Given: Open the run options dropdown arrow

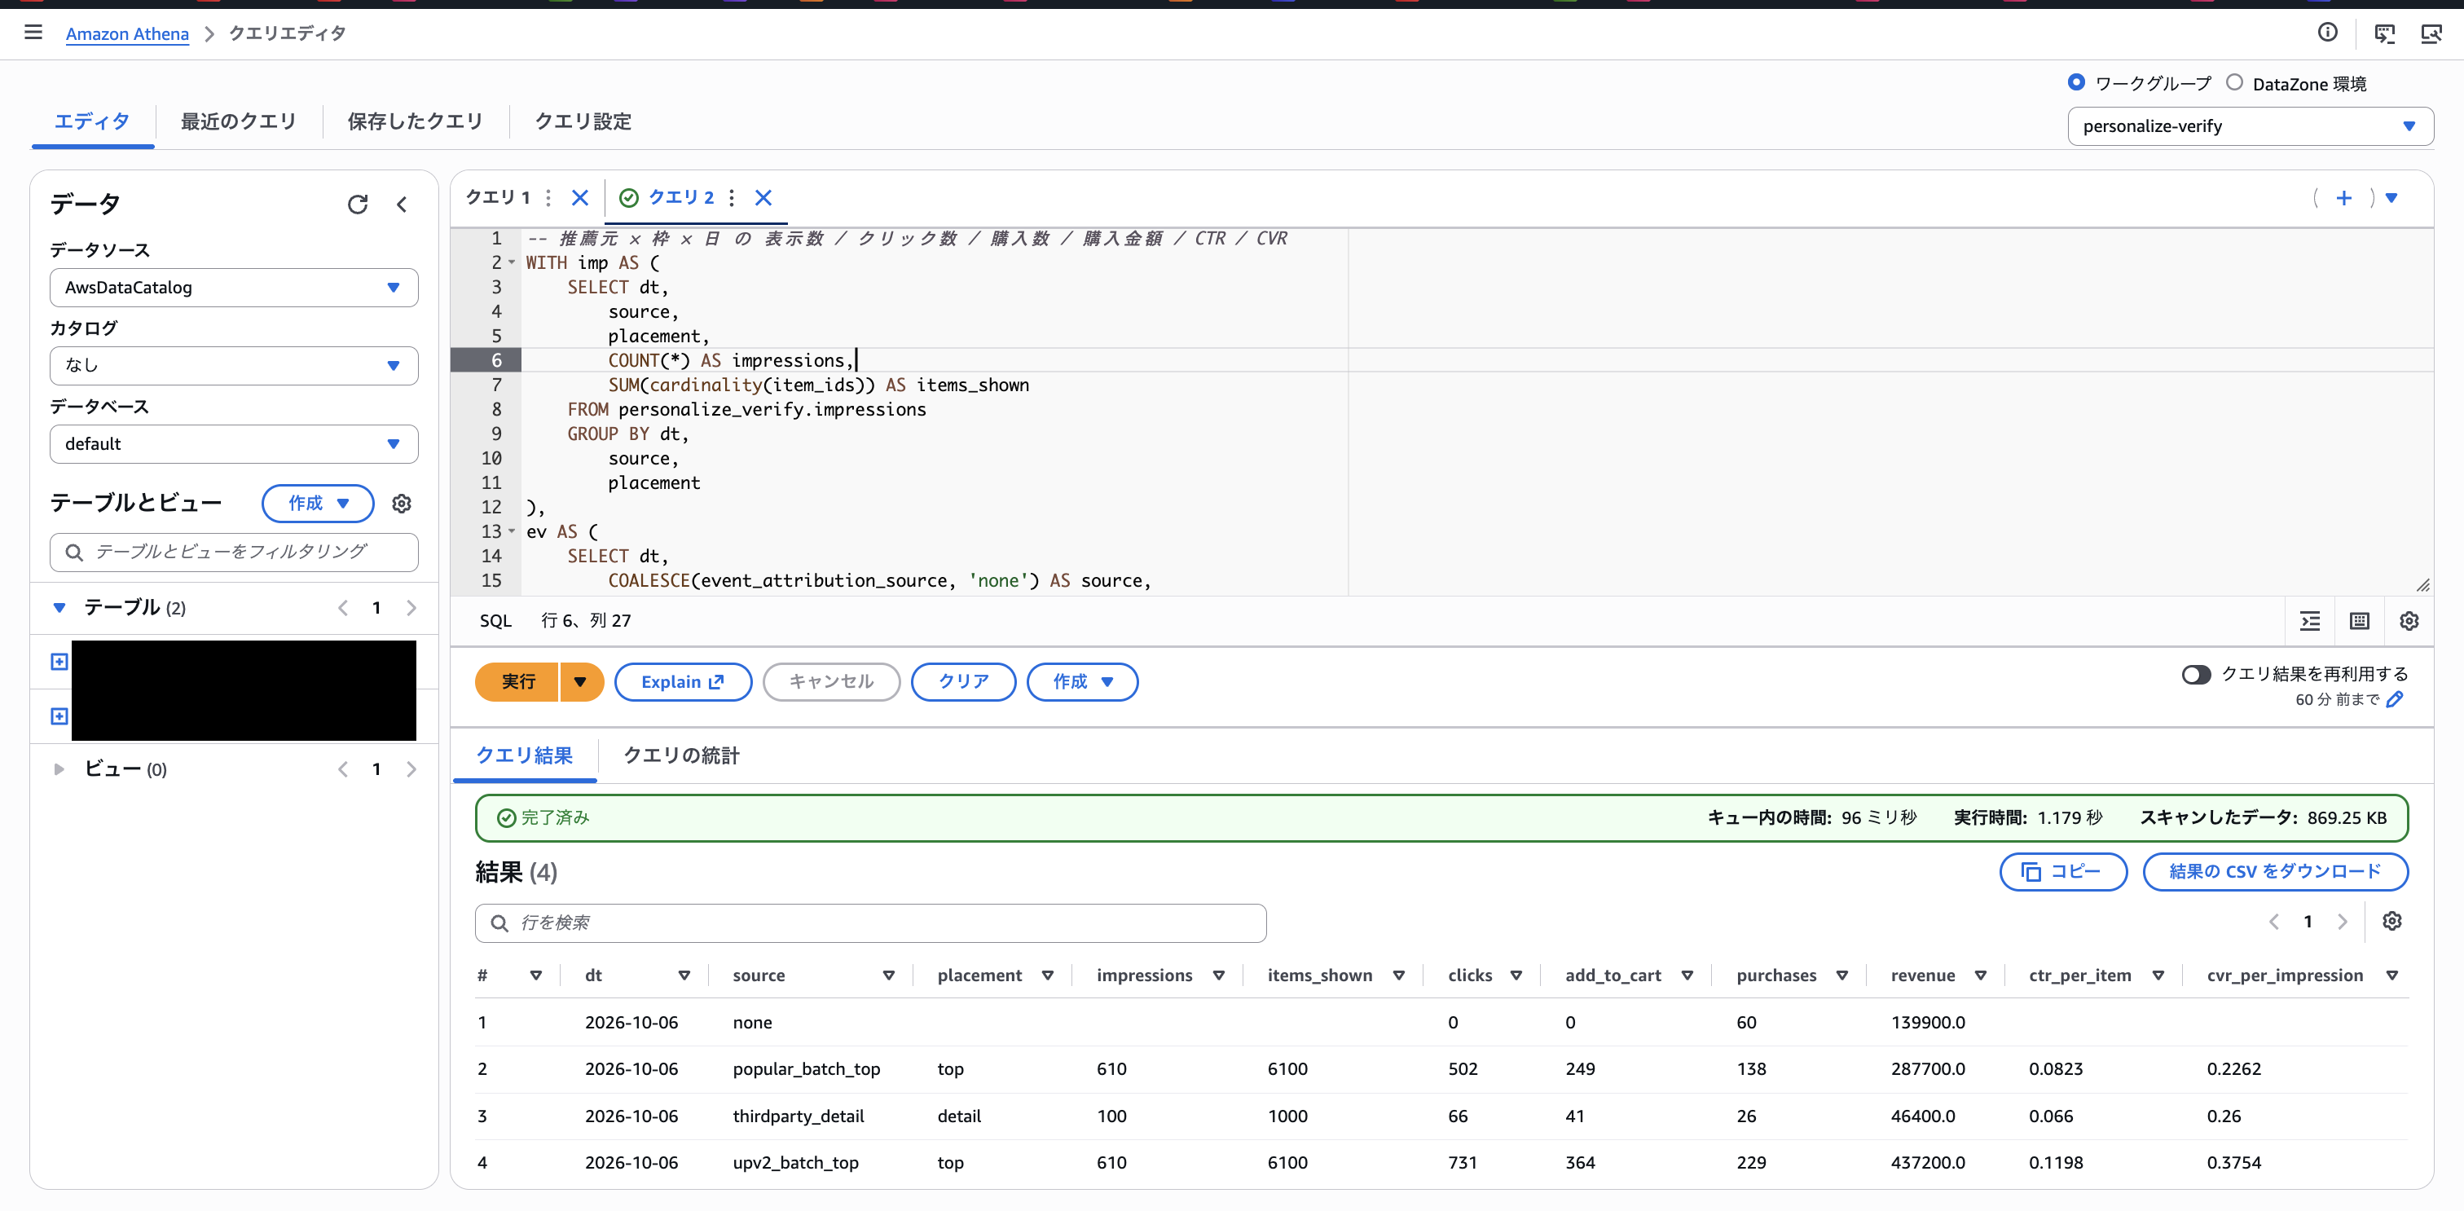Looking at the screenshot, I should pos(581,682).
